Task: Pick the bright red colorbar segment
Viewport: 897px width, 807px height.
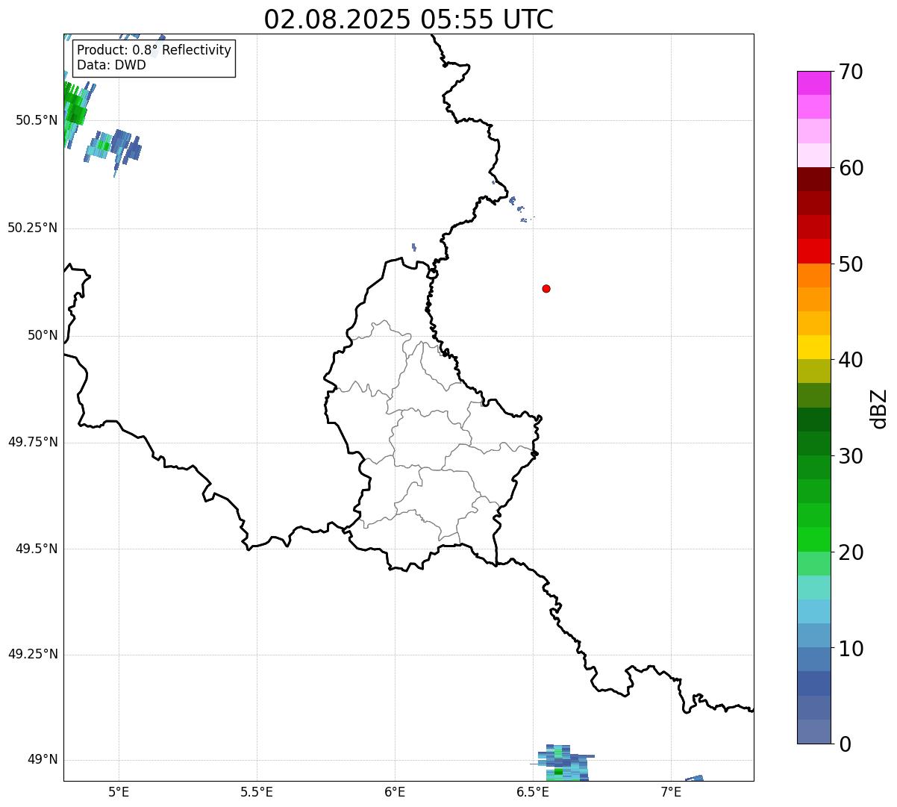Action: pos(813,251)
